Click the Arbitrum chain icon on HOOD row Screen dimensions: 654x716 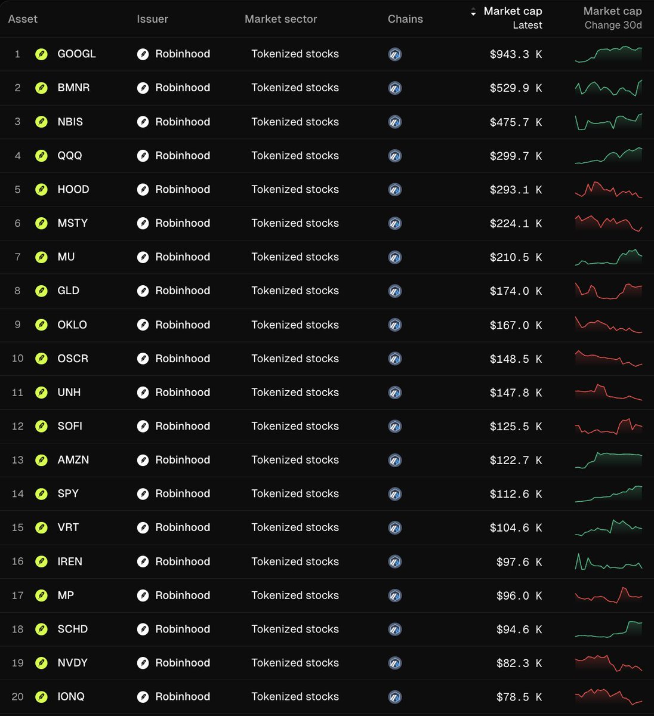click(395, 189)
